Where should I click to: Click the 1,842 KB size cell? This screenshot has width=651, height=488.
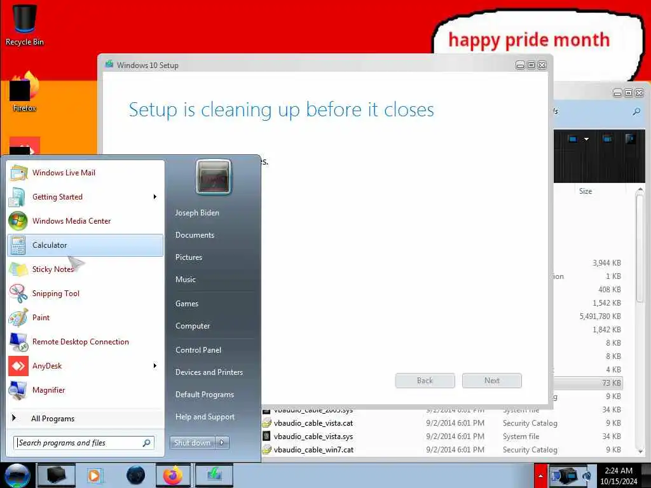[x=606, y=330]
